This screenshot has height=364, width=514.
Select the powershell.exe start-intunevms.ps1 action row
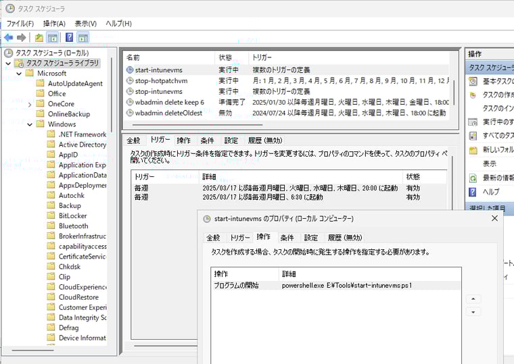pos(335,286)
